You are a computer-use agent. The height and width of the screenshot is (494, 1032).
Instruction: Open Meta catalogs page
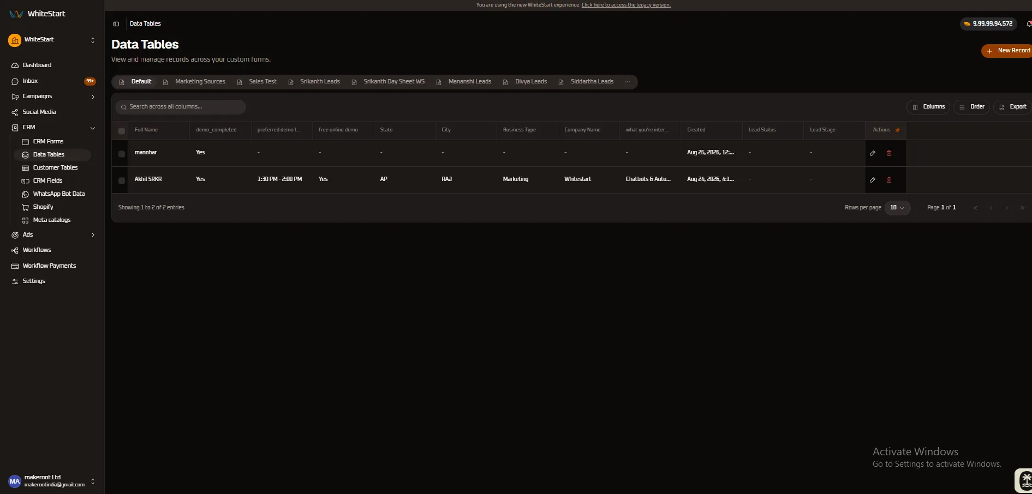click(x=52, y=220)
